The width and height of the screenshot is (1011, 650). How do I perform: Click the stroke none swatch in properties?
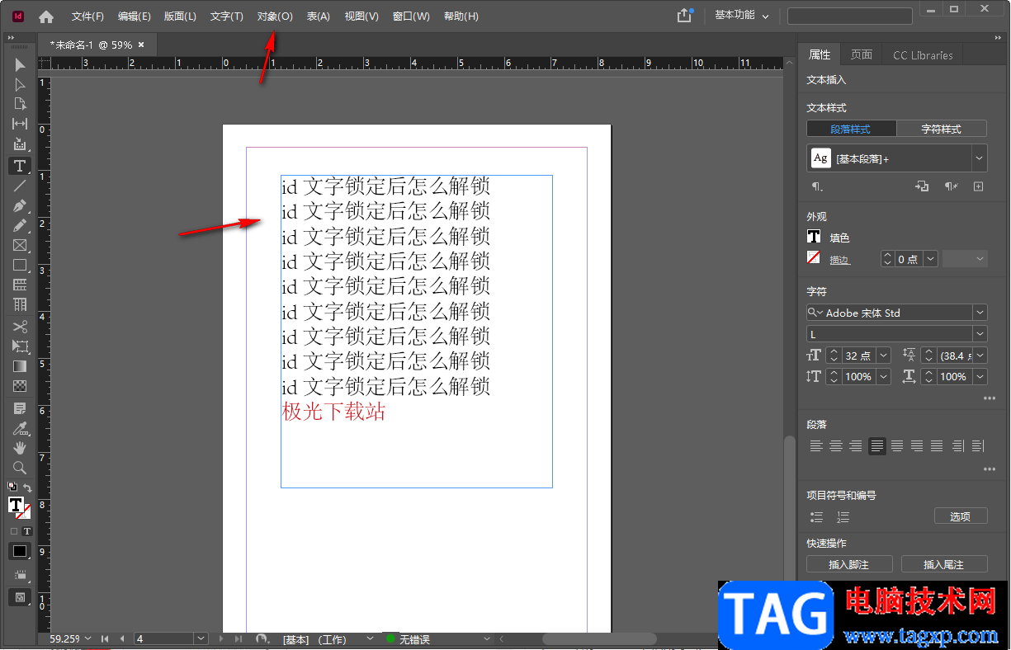(x=814, y=258)
